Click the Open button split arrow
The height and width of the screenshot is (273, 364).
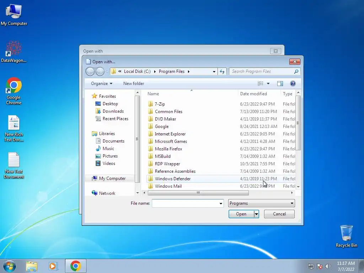tap(256, 214)
